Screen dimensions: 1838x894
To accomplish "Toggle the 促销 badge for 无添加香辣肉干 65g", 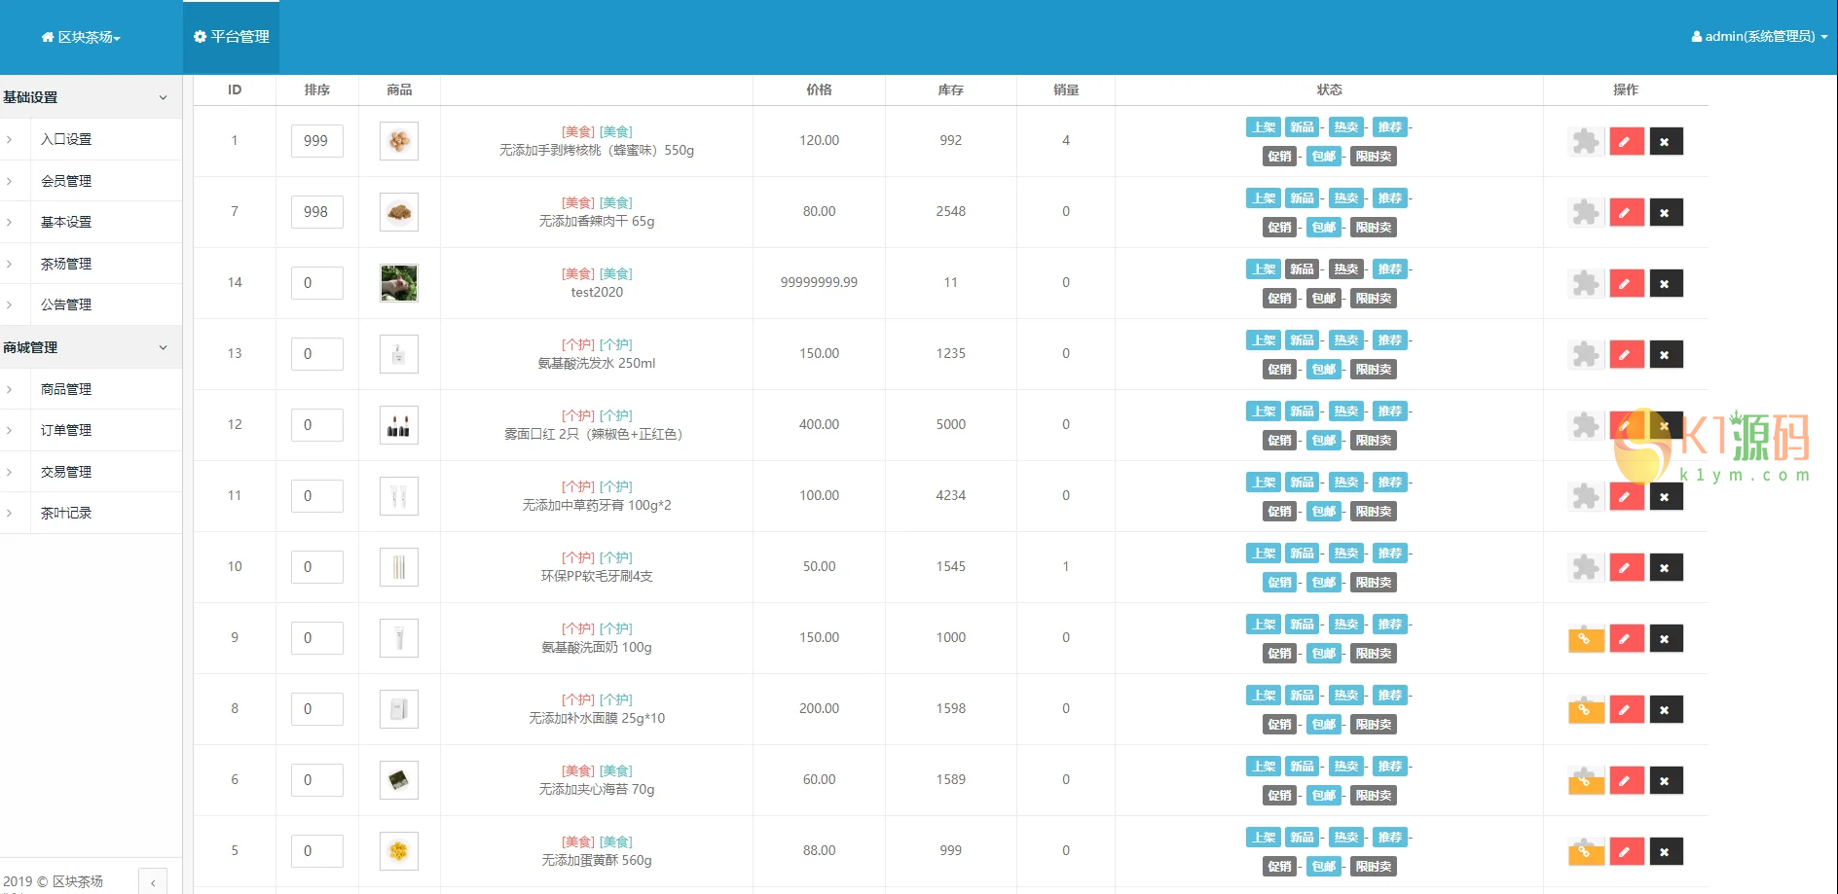I will [x=1279, y=228].
